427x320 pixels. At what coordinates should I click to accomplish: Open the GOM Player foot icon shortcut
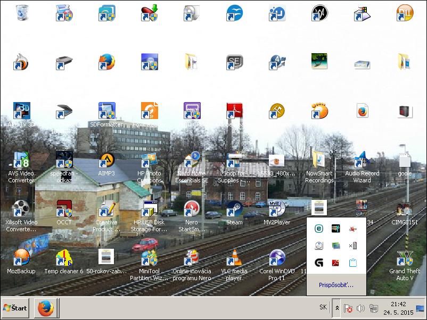[319, 111]
